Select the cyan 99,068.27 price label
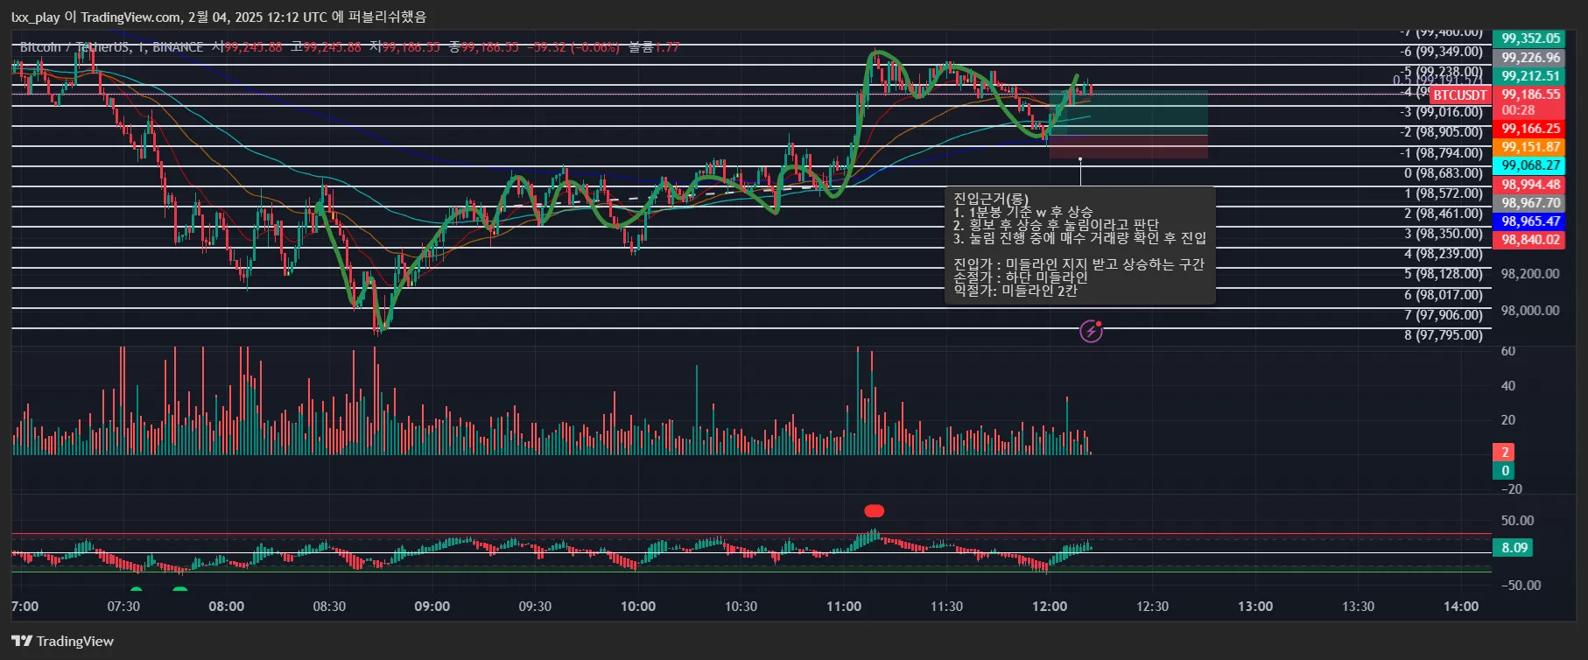Viewport: 1588px width, 660px height. tap(1530, 165)
